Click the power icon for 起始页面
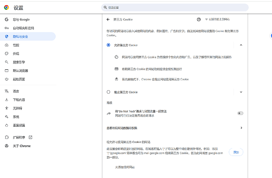The width and height of the screenshot is (272, 178). pos(7,79)
